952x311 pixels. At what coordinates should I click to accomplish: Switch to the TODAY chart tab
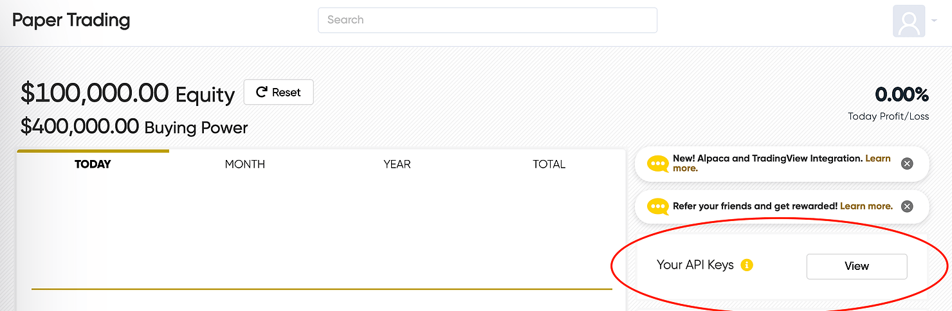pos(93,164)
